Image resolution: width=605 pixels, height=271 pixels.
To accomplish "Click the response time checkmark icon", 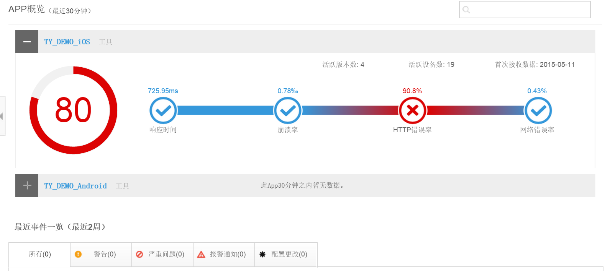I will coord(163,110).
